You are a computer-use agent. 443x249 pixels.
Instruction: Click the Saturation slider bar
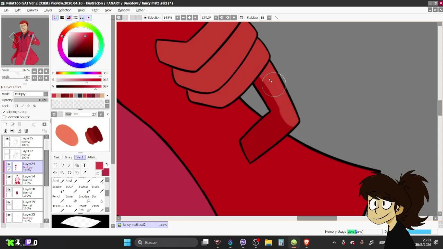(x=79, y=80)
